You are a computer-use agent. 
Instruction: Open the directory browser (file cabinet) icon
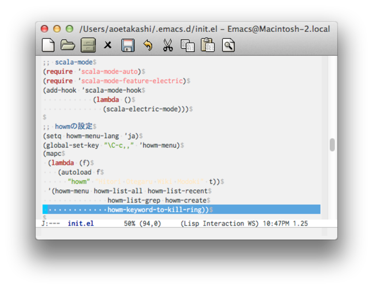[88, 45]
